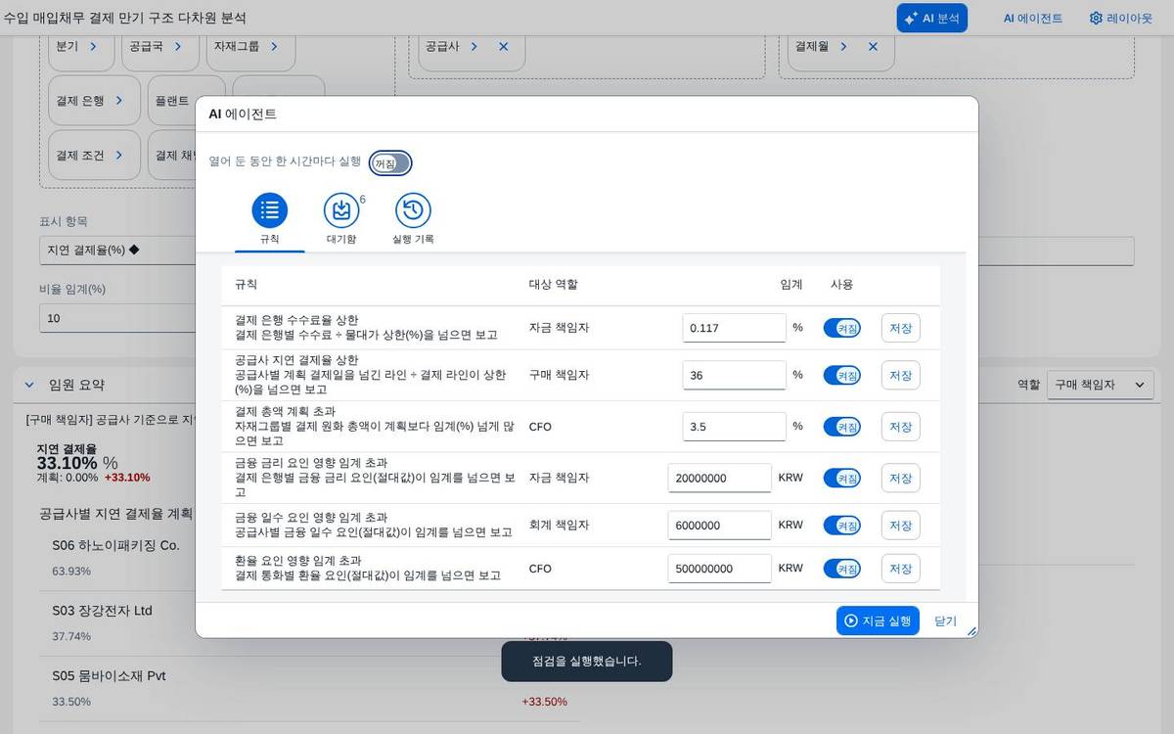Remove the 공급사 chip with its X
The width and height of the screenshot is (1174, 734).
504,46
